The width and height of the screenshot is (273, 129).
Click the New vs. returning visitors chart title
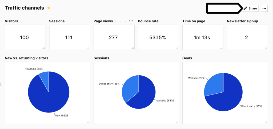(x=26, y=58)
